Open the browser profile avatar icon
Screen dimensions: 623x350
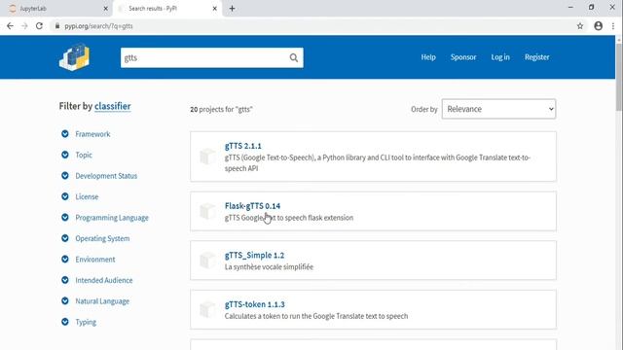pyautogui.click(x=598, y=26)
